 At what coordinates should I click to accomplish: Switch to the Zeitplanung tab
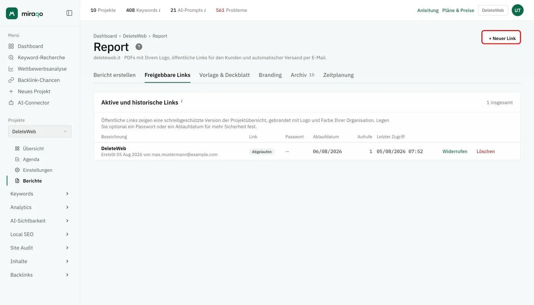click(339, 75)
